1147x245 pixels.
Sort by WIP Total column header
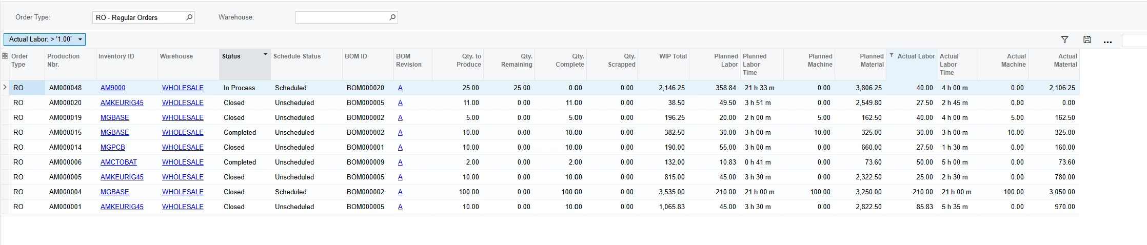(663, 64)
